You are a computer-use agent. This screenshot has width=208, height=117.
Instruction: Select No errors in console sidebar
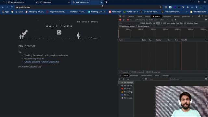point(126,89)
